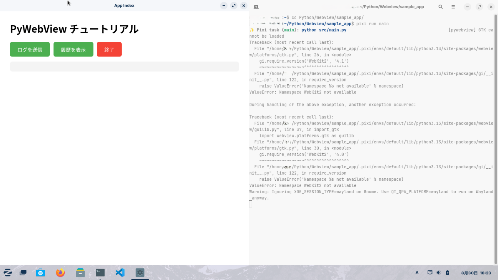Screen dimensions: 498x280
Task: Click the 'During handling of the above exception' line
Action: (333, 105)
